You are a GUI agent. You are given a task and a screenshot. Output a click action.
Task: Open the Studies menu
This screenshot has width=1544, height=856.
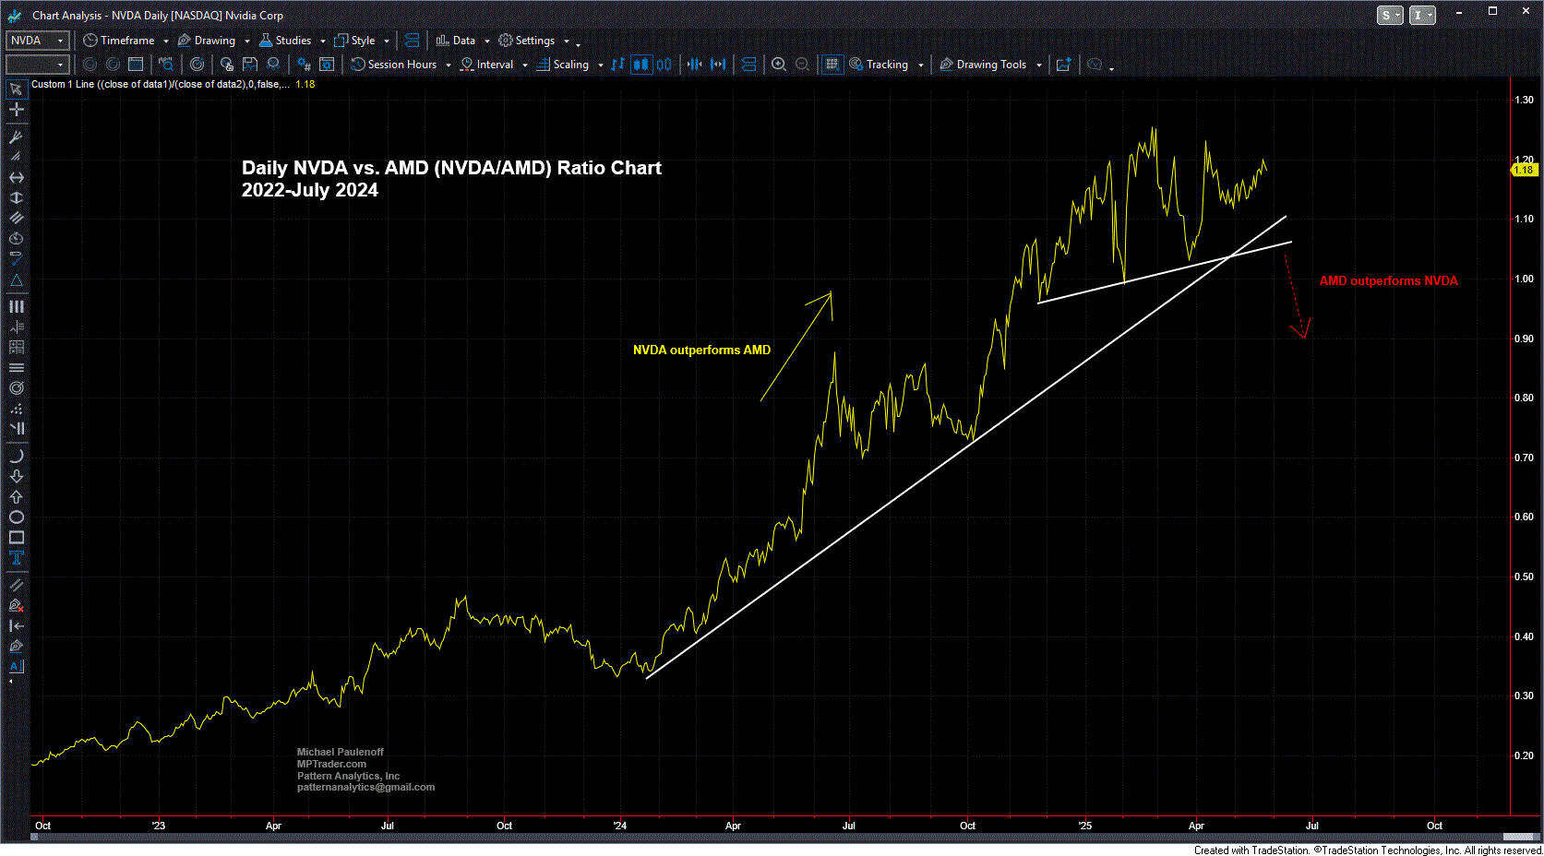pyautogui.click(x=285, y=41)
